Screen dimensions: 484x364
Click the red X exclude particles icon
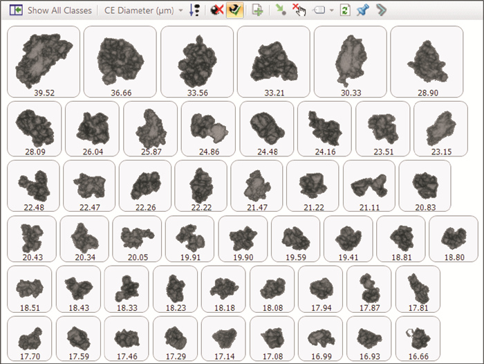(216, 10)
